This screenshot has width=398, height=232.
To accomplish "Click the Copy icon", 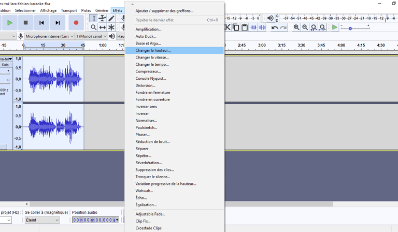I will pos(236,27).
